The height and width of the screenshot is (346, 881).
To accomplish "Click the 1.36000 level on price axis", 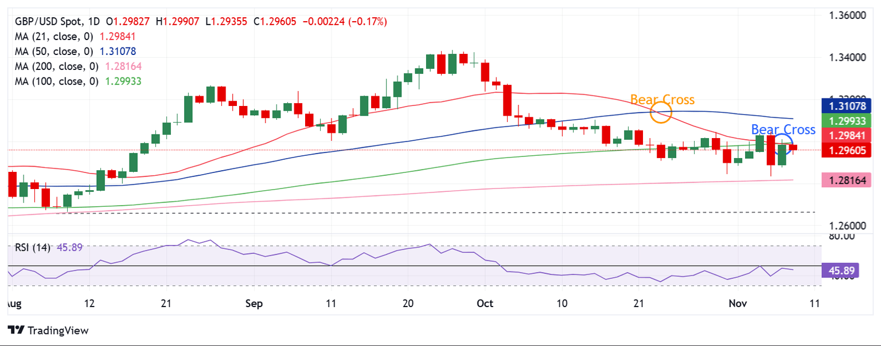I will coord(849,15).
